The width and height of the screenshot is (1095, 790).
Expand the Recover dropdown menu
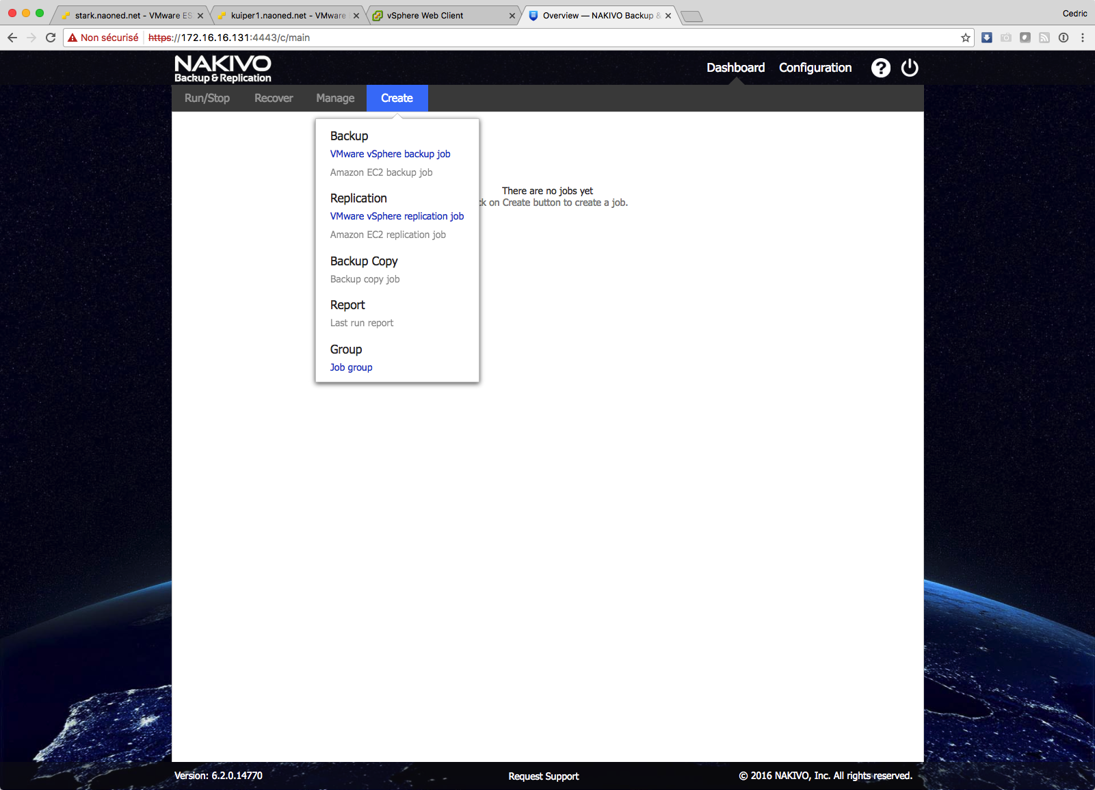click(x=274, y=98)
